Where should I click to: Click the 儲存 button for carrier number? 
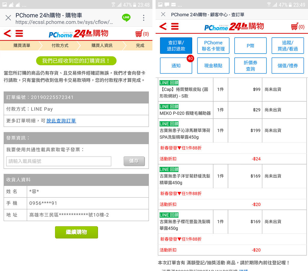coord(134,161)
